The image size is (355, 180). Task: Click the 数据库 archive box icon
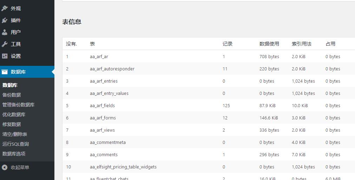tap(5, 72)
